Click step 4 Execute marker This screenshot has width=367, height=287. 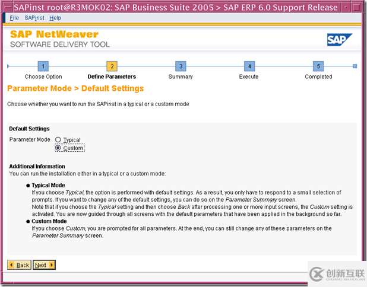tap(249, 66)
